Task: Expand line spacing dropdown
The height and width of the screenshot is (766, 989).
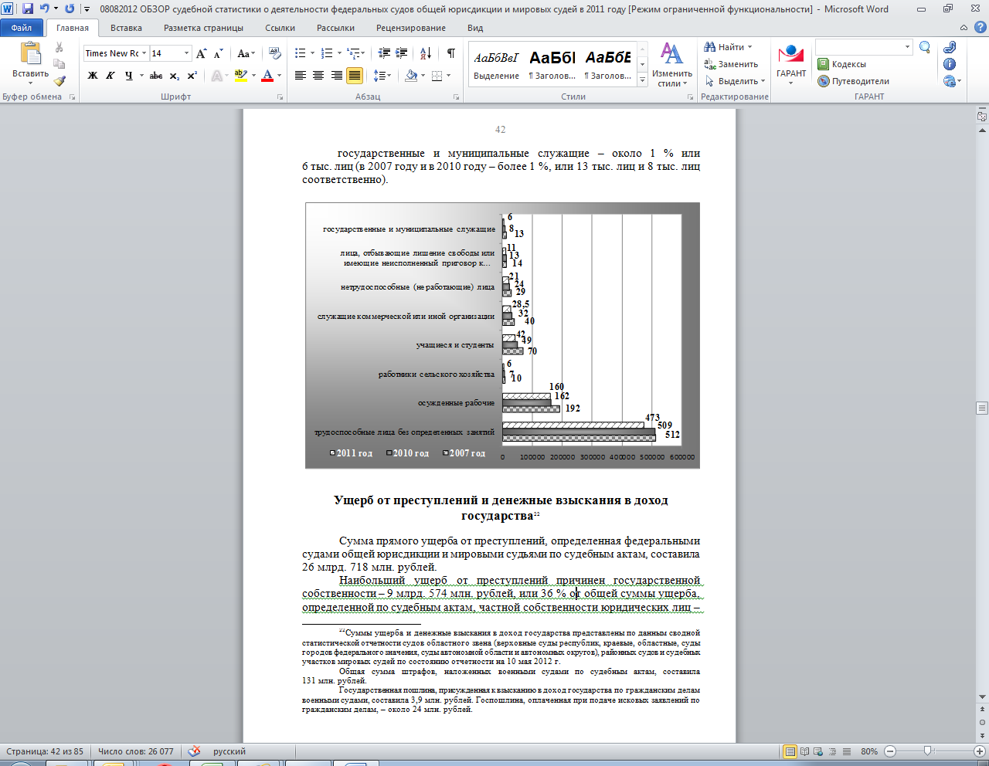Action: click(382, 76)
